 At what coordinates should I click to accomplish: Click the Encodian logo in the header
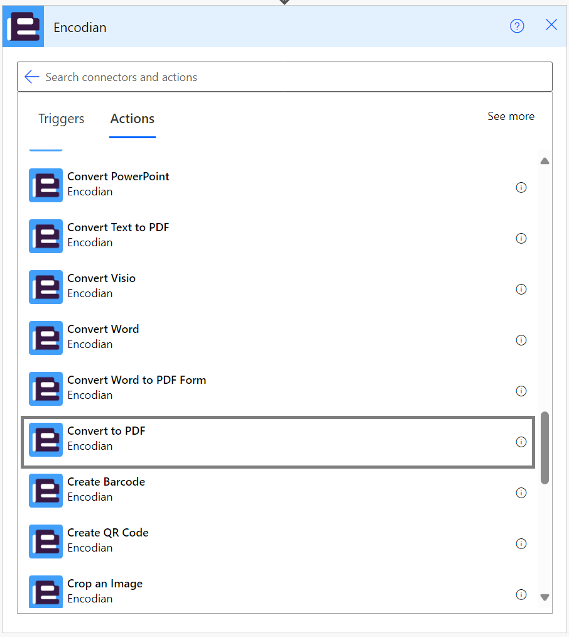(23, 26)
